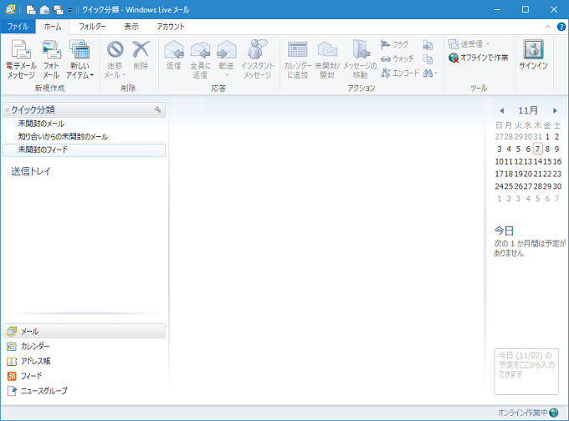Screen dimensions: 569x421
Task: Go to previous month in calendar
Action: click(501, 111)
